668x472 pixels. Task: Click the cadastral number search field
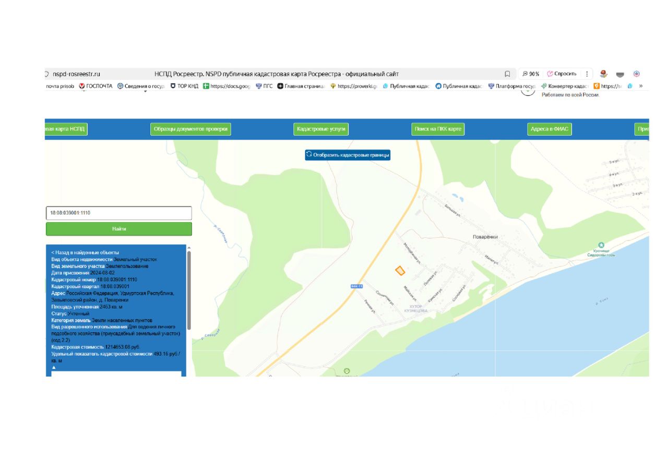(x=119, y=213)
